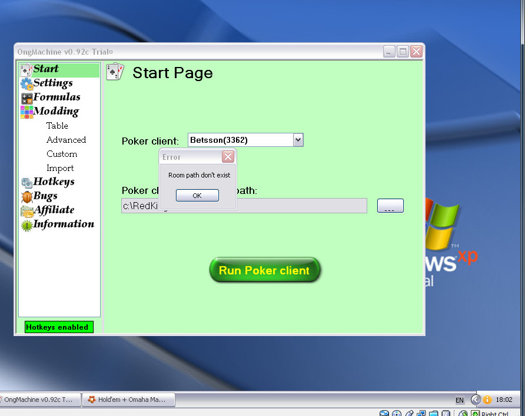Maximize the OngMachine window
The width and height of the screenshot is (525, 416).
(x=403, y=52)
